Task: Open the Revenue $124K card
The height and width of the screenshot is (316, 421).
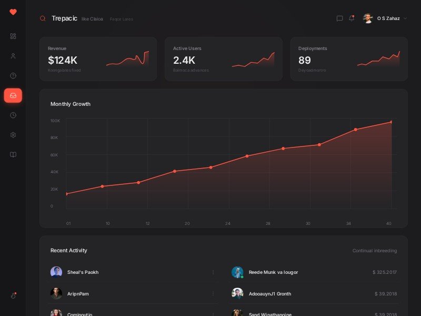Action: pos(98,58)
